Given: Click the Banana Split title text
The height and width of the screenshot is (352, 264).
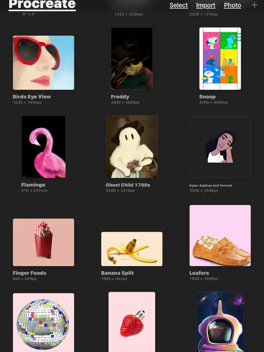Looking at the screenshot, I should click(x=118, y=273).
